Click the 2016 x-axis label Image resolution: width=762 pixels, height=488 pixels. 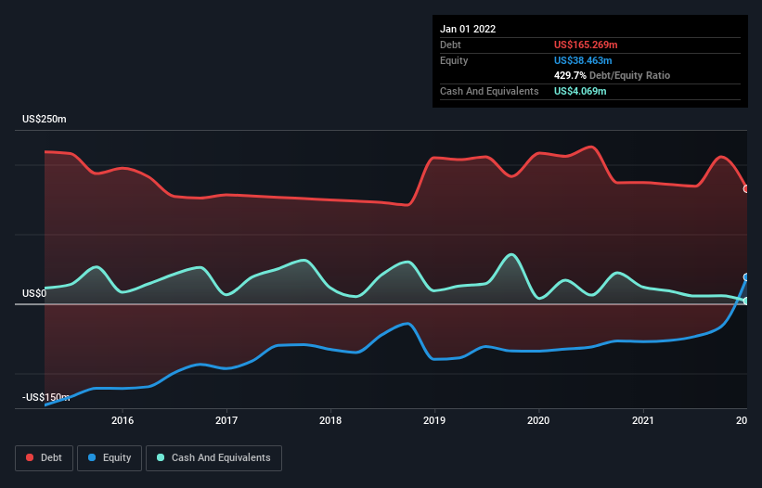click(123, 420)
